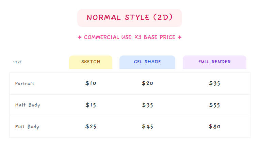Click the Normal Style (2D) title badge

pos(130,18)
